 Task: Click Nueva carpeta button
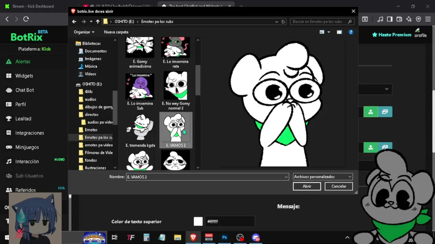(x=116, y=32)
